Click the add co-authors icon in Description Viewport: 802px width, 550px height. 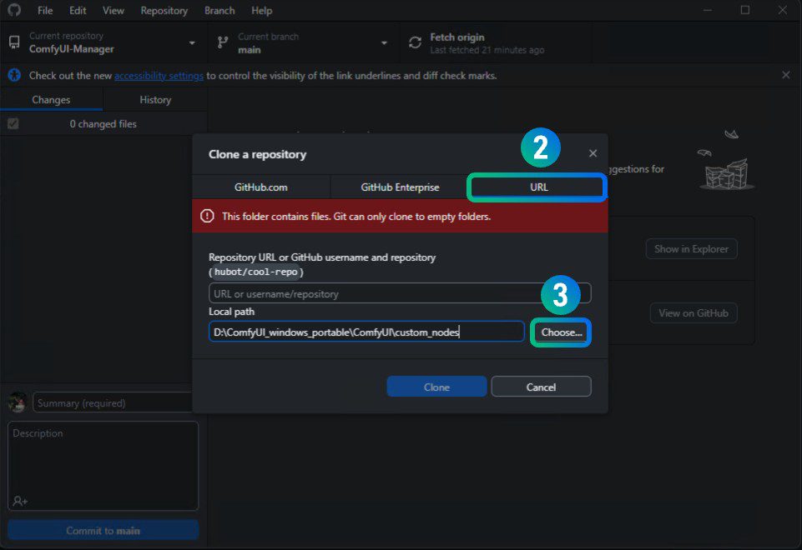coord(20,501)
